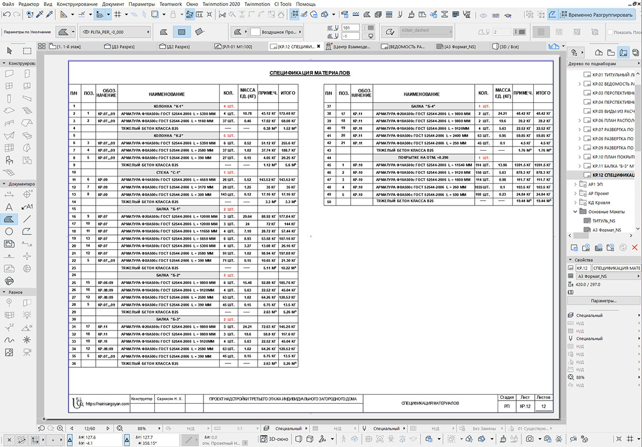Click the Параметры... button in properties
This screenshot has height=447, width=642.
point(604,301)
